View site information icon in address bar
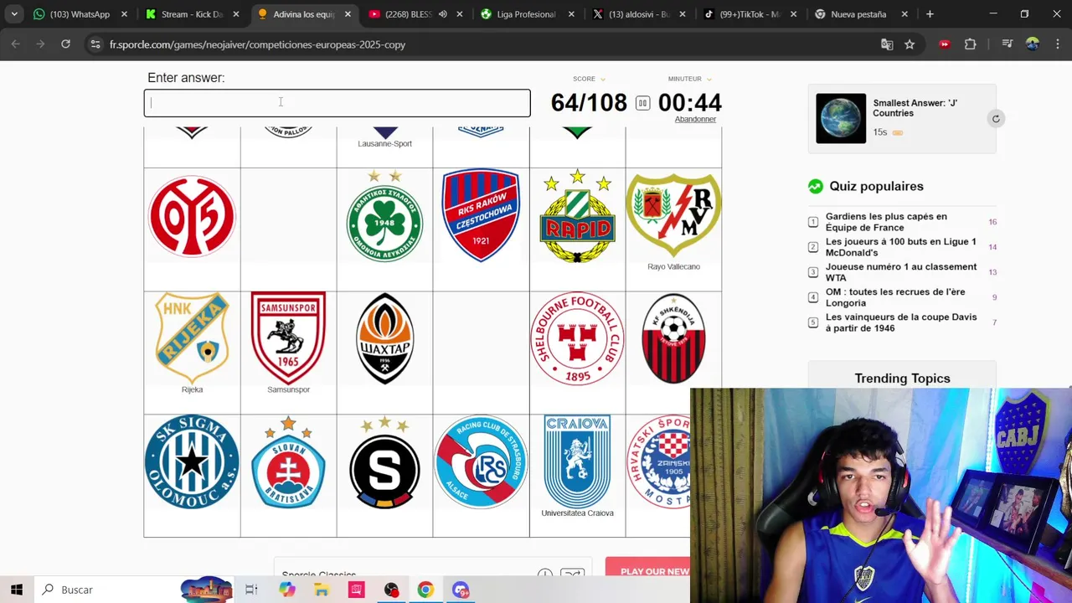The image size is (1072, 603). tap(95, 44)
